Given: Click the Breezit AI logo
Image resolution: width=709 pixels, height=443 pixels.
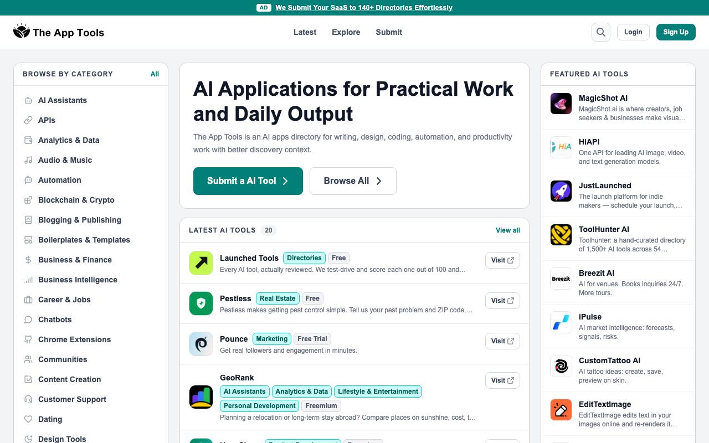Looking at the screenshot, I should click(561, 279).
